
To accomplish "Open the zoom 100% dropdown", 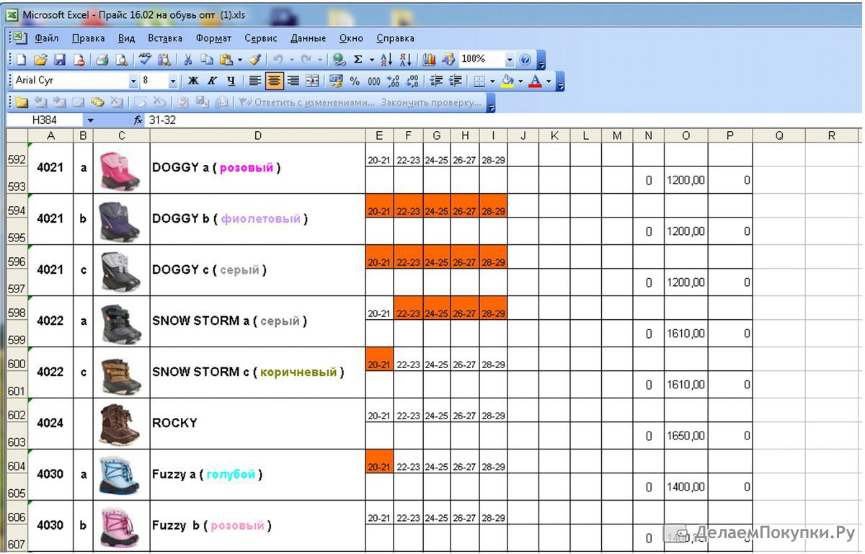I will [x=510, y=60].
